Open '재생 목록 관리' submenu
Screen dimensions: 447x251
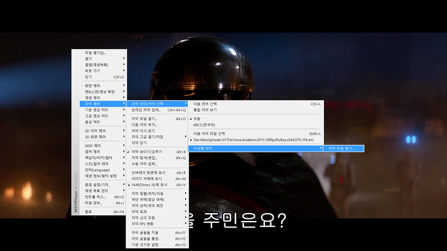click(x=103, y=191)
